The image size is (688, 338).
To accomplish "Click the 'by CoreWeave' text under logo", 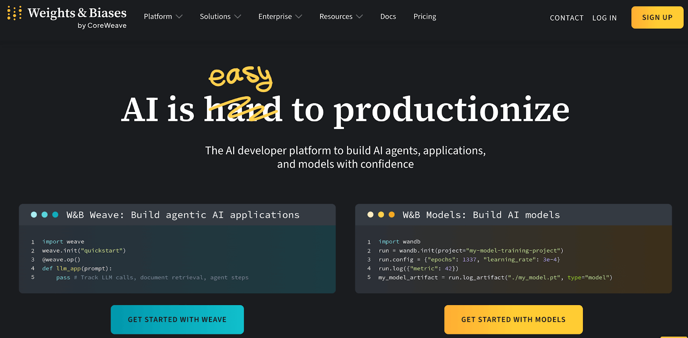I will point(102,26).
